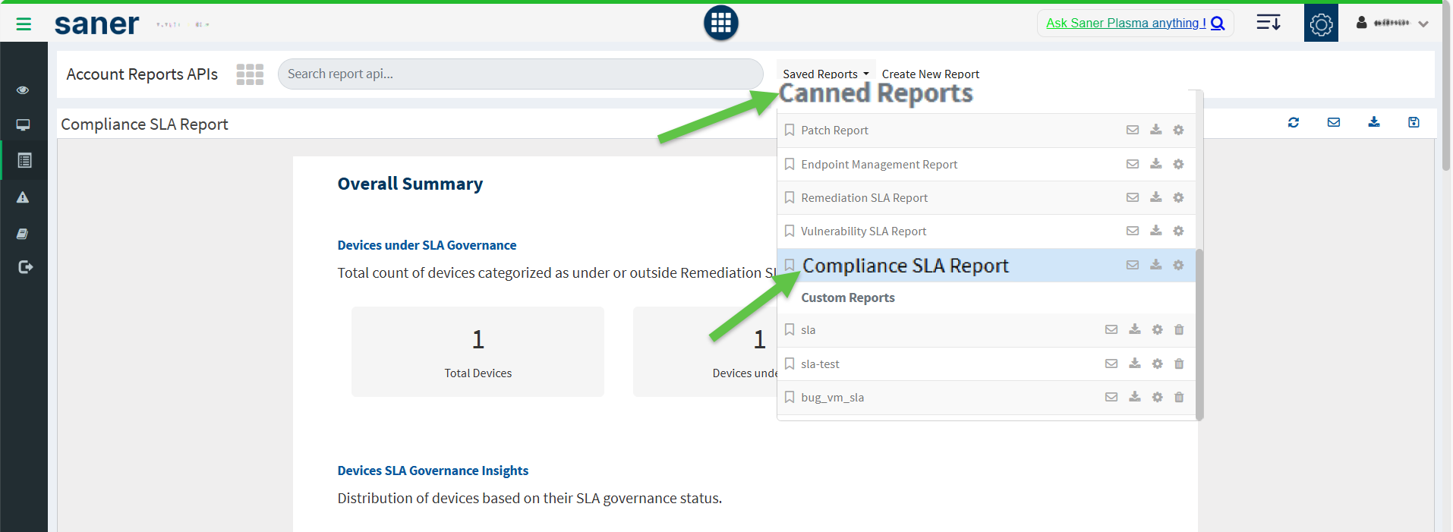Open the app launcher grid icon

[720, 23]
